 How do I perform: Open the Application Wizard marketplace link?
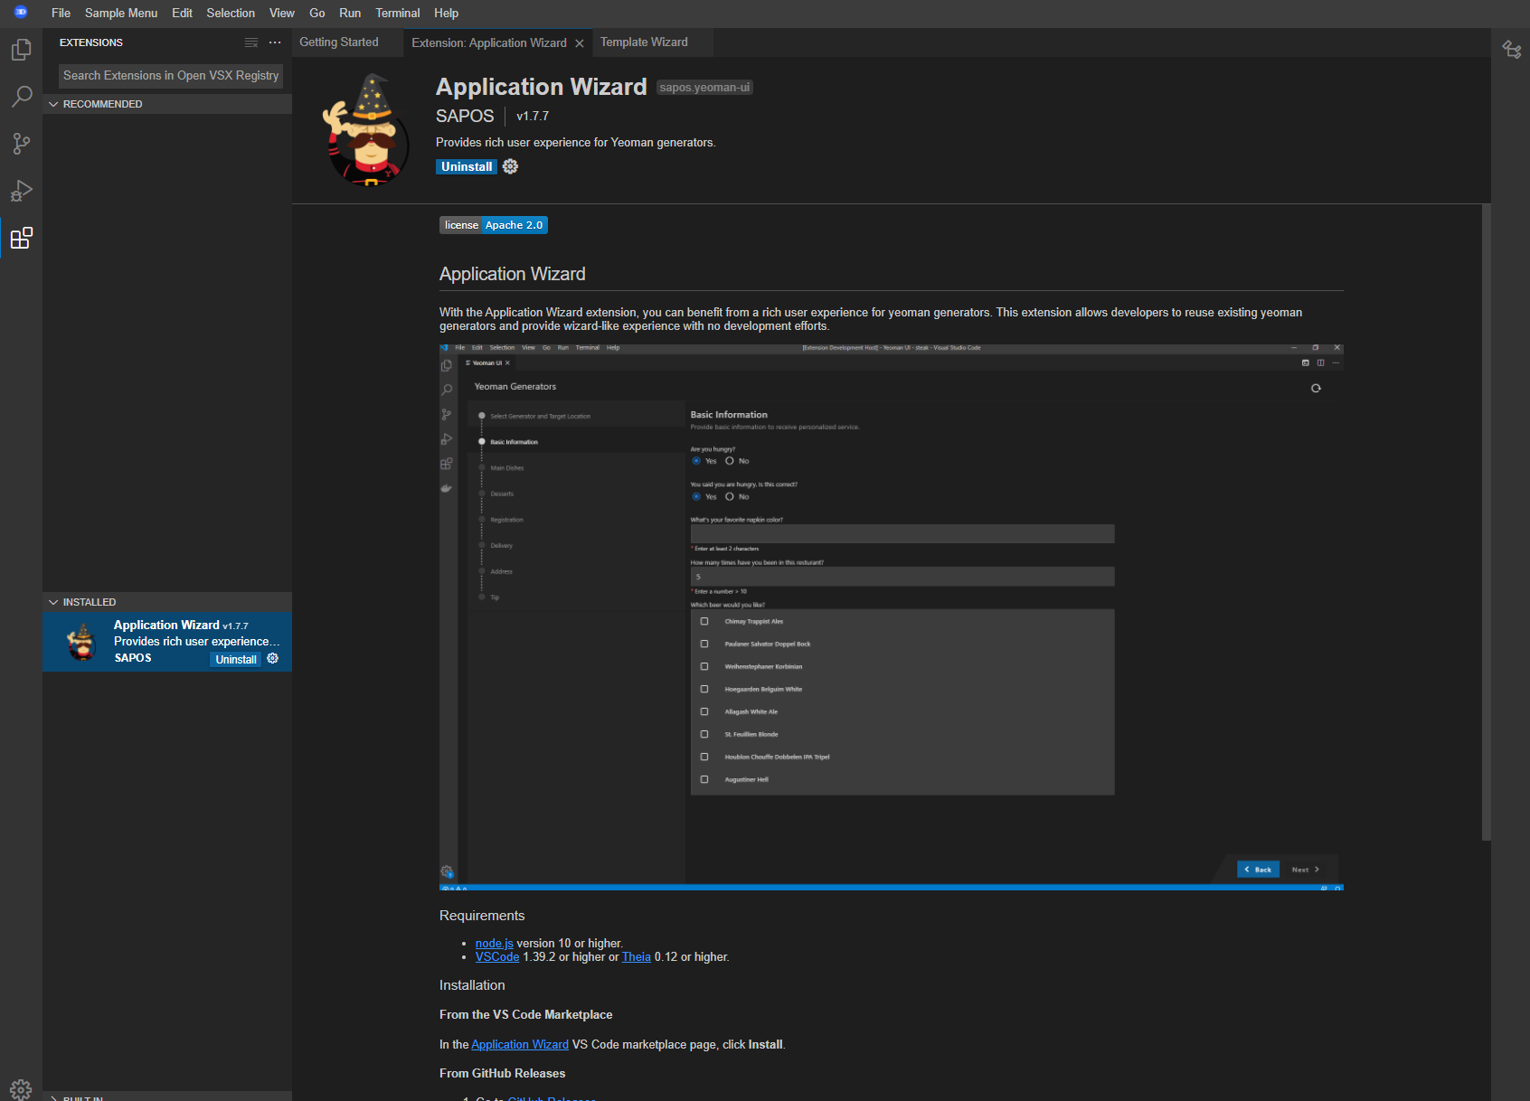[520, 1044]
